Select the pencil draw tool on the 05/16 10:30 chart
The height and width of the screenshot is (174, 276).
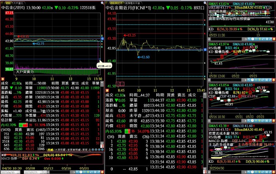pos(270,121)
